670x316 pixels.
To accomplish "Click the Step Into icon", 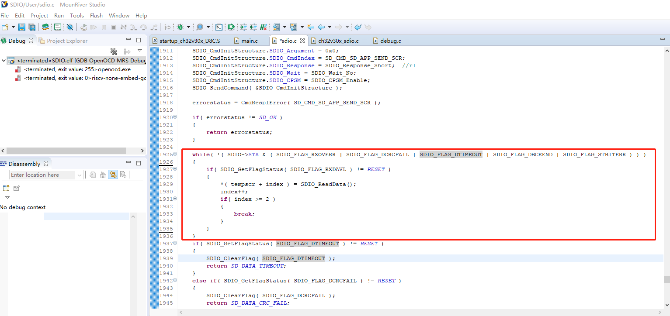I will 133,27.
